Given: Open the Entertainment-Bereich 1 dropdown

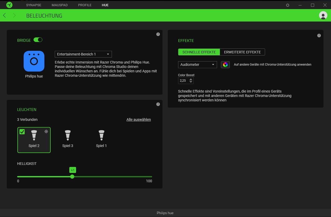Looking at the screenshot, I should point(83,54).
